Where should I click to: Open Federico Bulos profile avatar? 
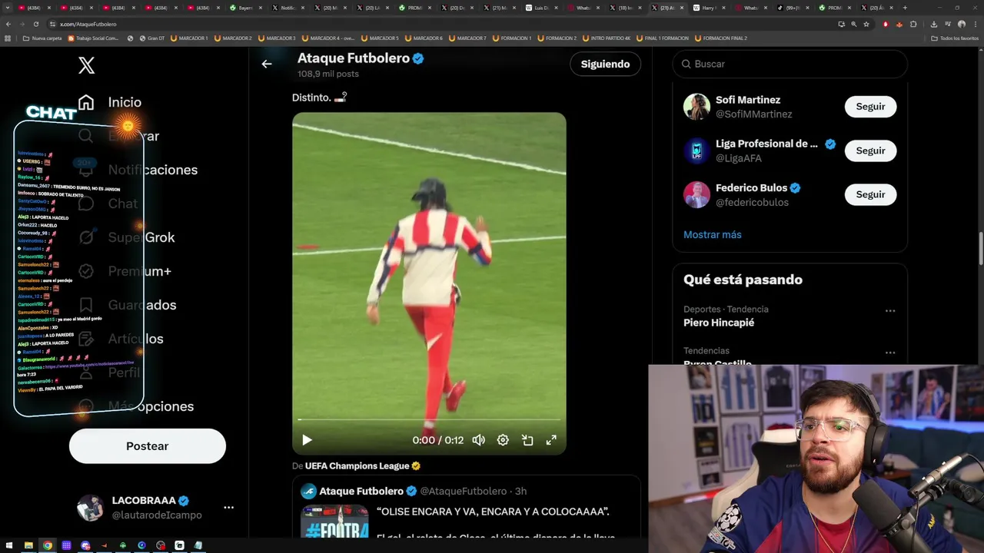(x=696, y=194)
